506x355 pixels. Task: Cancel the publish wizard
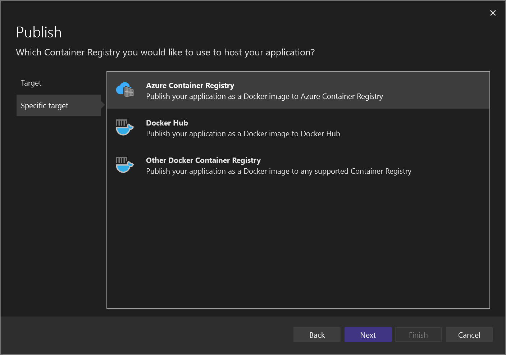tap(469, 334)
